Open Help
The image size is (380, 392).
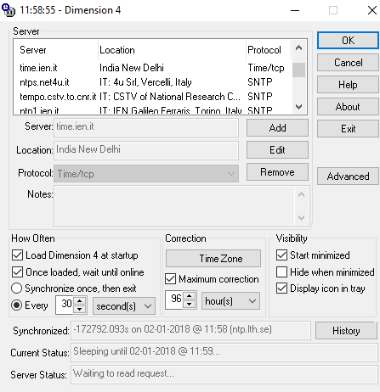coord(348,85)
